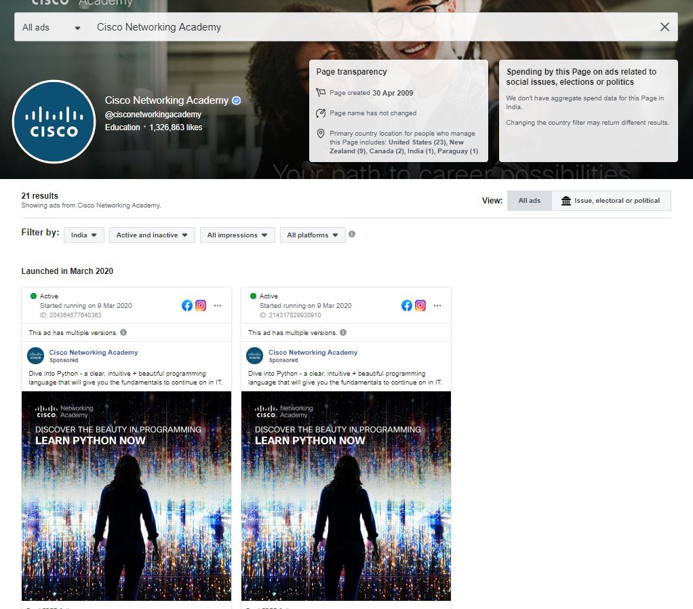Click the blue verified badge icon
693x609 pixels.
(x=237, y=101)
